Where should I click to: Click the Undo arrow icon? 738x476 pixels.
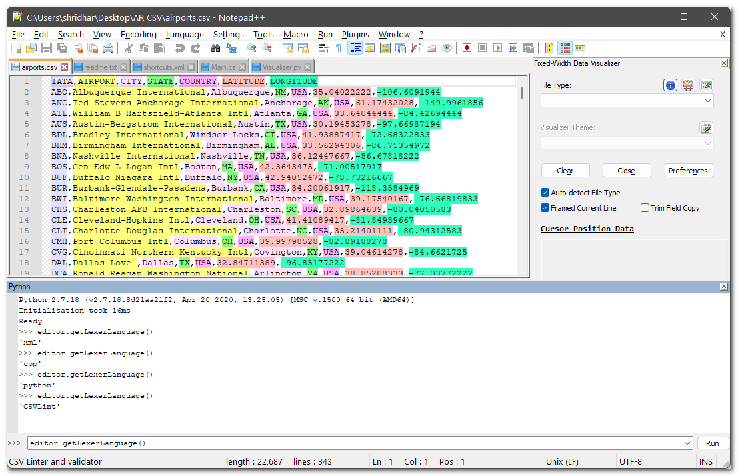pos(179,48)
